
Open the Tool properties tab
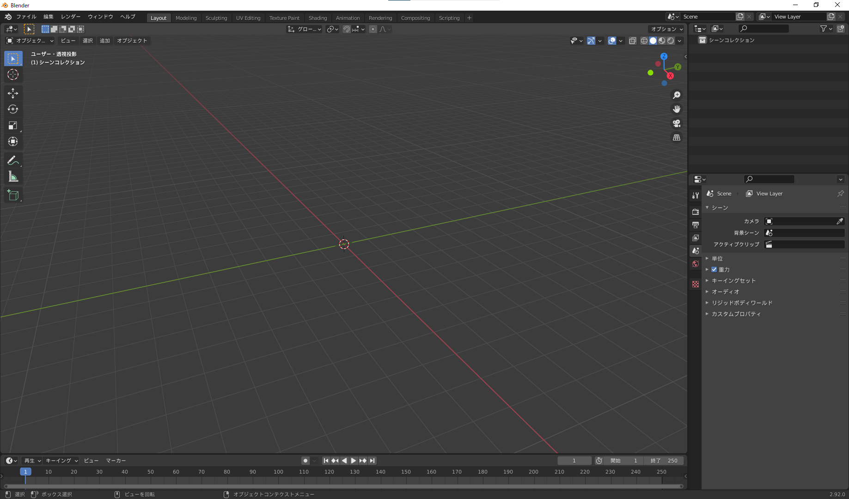(696, 195)
